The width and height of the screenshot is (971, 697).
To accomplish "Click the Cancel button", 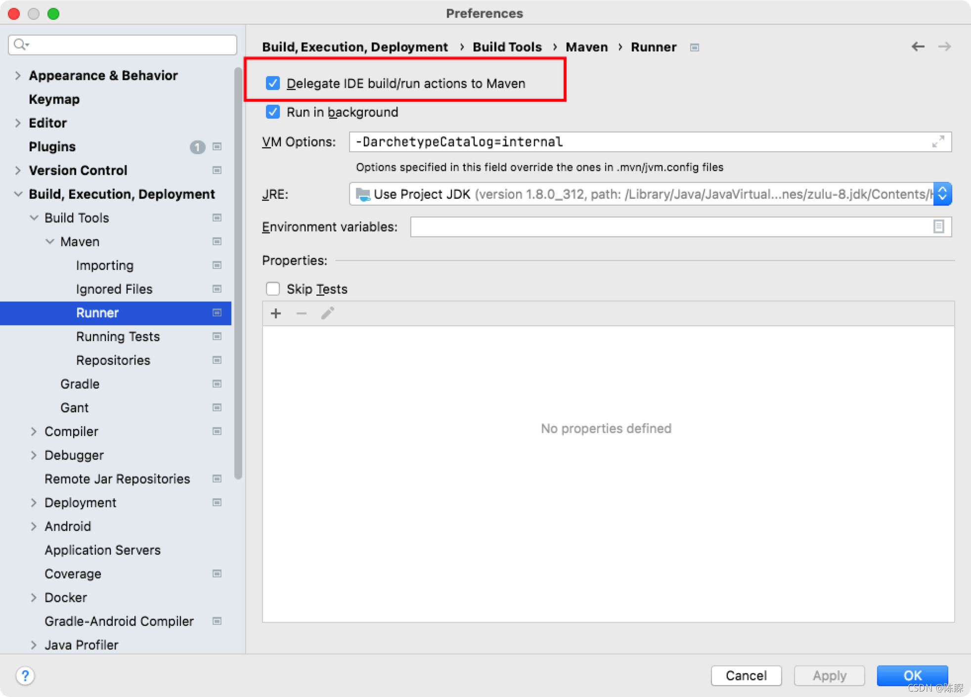I will click(746, 675).
